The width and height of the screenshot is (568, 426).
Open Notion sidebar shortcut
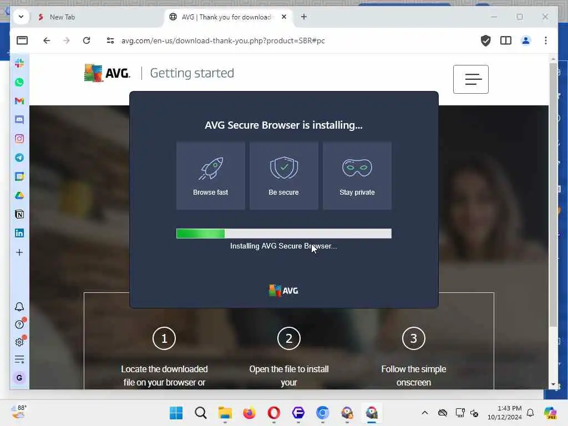19,214
